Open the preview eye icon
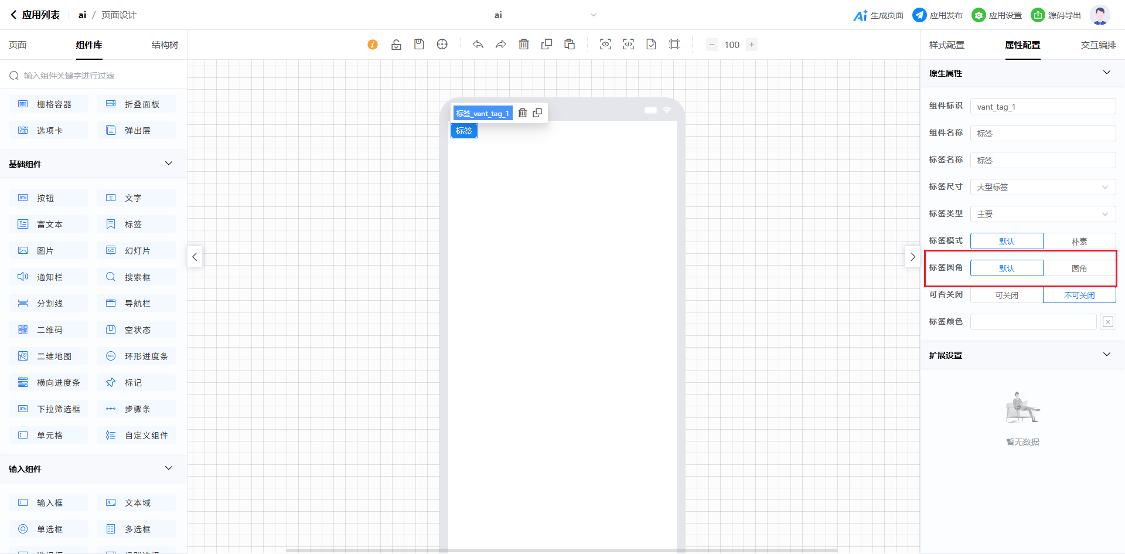This screenshot has height=554, width=1125. pos(605,45)
